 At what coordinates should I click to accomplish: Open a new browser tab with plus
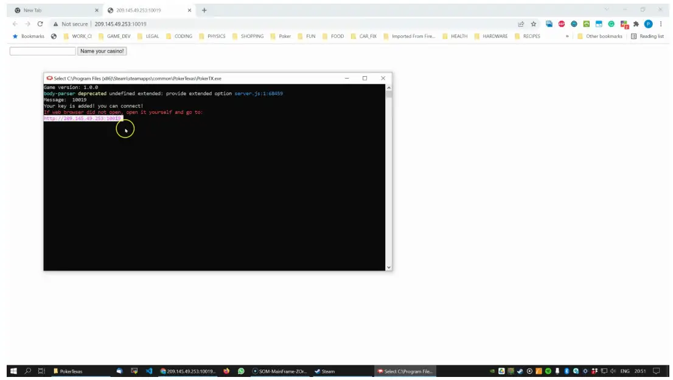[x=204, y=10]
